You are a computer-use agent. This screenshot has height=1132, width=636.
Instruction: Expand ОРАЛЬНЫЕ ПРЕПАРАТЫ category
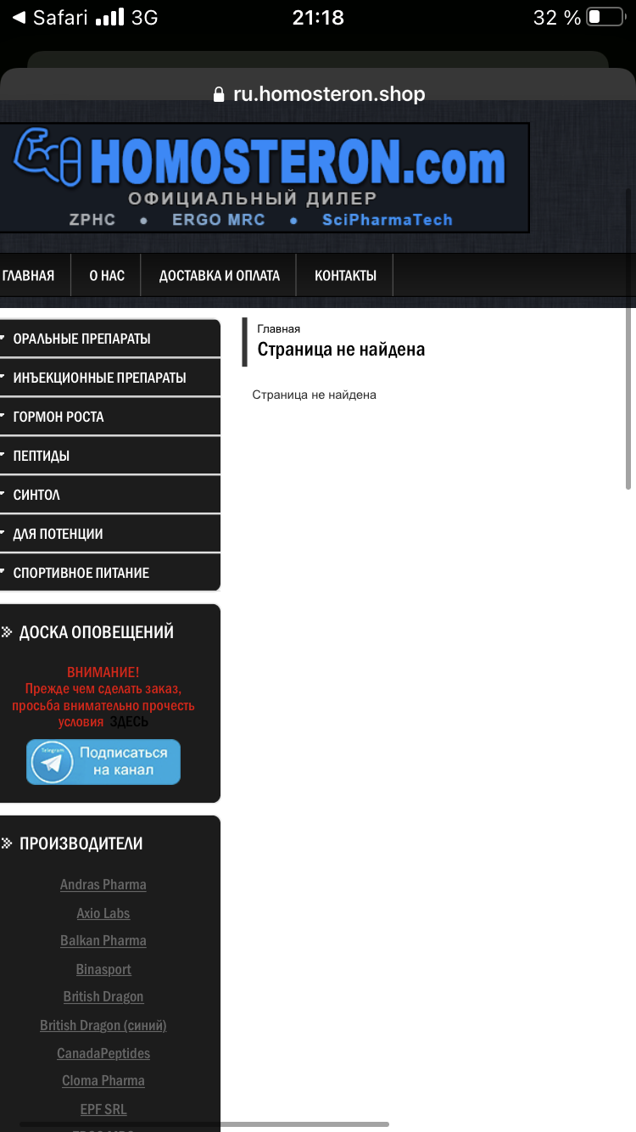tap(110, 339)
